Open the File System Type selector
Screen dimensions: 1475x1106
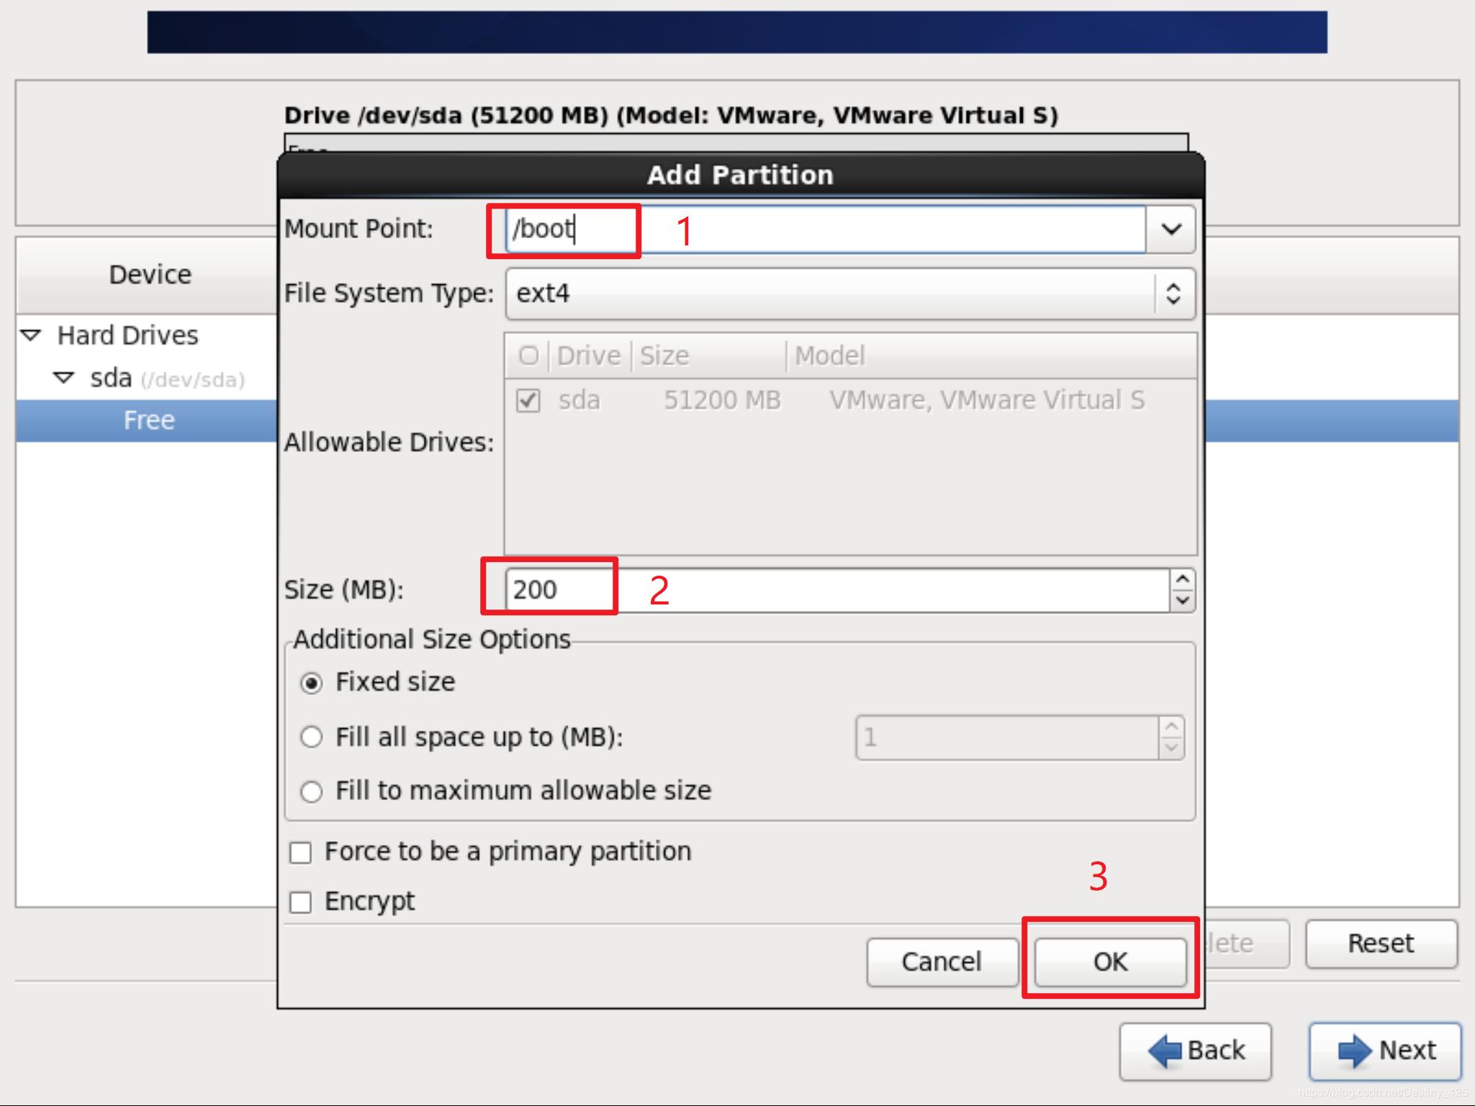(x=849, y=294)
